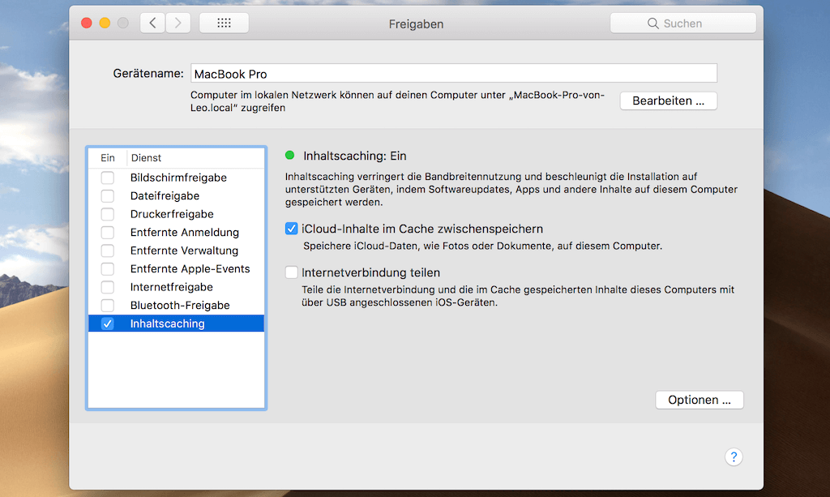Viewport: 830px width, 497px height.
Task: Click the Ein column header
Action: click(108, 158)
